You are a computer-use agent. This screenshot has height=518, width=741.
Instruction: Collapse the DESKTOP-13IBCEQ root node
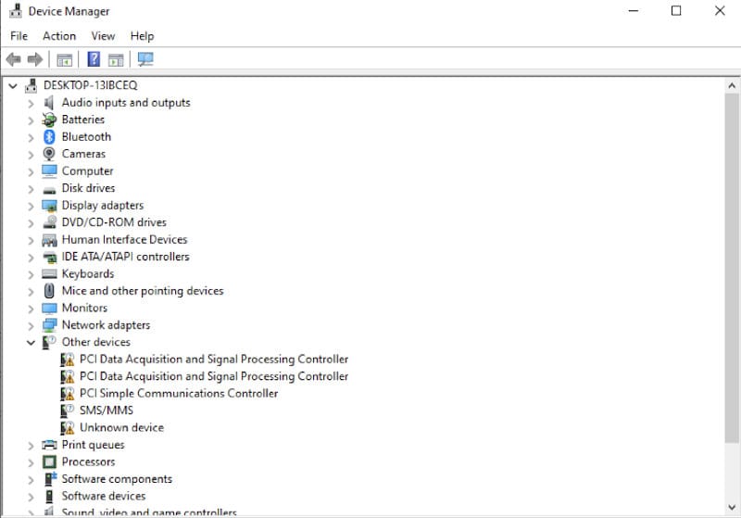click(x=13, y=85)
